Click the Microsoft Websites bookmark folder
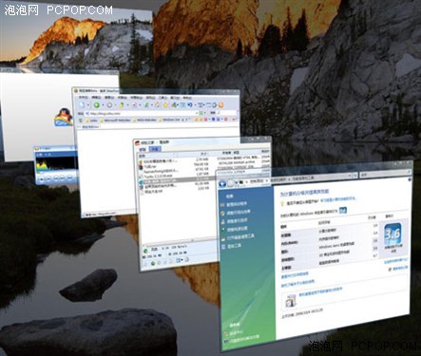 tap(115, 121)
